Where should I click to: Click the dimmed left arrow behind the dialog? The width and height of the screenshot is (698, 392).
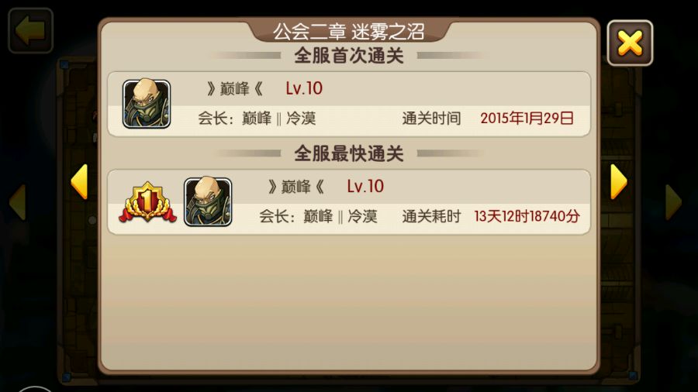click(x=18, y=202)
